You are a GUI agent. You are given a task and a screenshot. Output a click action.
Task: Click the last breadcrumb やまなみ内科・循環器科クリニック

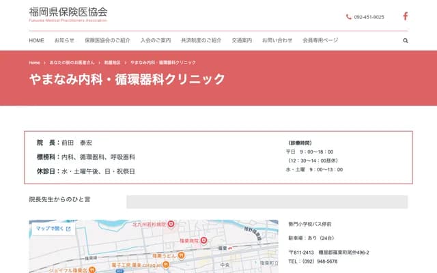pos(163,63)
